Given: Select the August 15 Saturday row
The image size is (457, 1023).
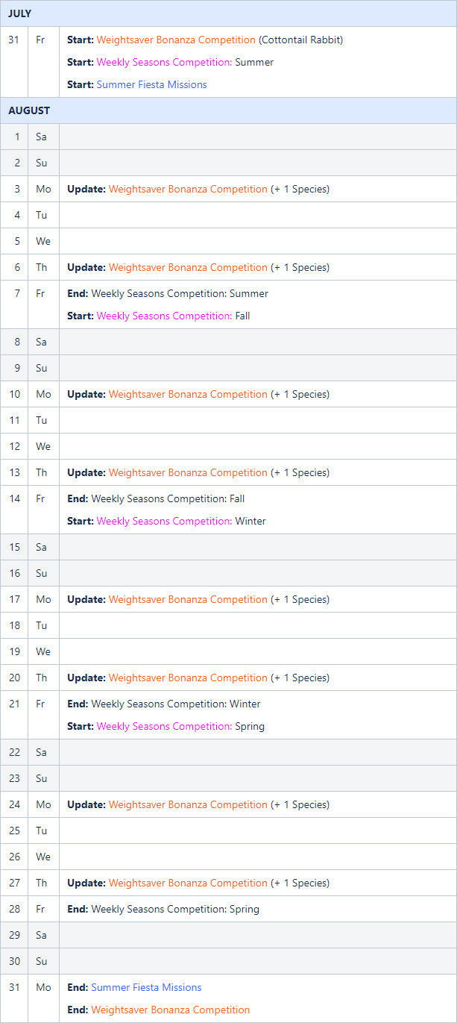Looking at the screenshot, I should pyautogui.click(x=228, y=547).
